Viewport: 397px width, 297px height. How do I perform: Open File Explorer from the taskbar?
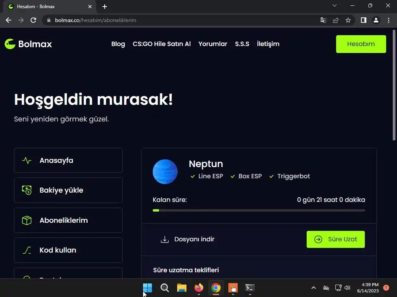[181, 288]
